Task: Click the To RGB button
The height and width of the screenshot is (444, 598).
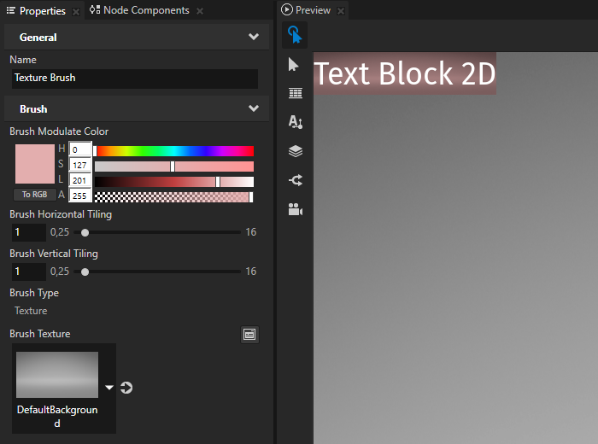Action: pos(34,195)
